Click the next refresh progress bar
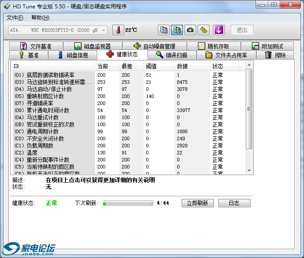Screen dimensions: 304x258 coord(128,203)
